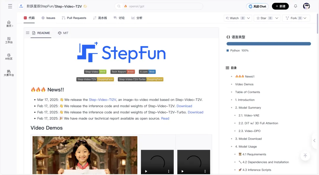The height and width of the screenshot is (175, 319).
Task: Expand the Fork dropdown arrow
Action: click(x=305, y=18)
